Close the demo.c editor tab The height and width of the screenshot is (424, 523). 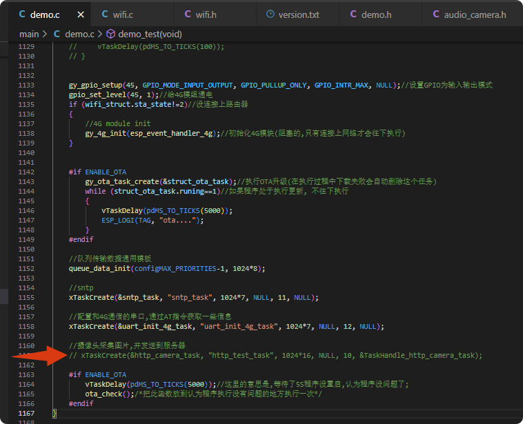81,14
